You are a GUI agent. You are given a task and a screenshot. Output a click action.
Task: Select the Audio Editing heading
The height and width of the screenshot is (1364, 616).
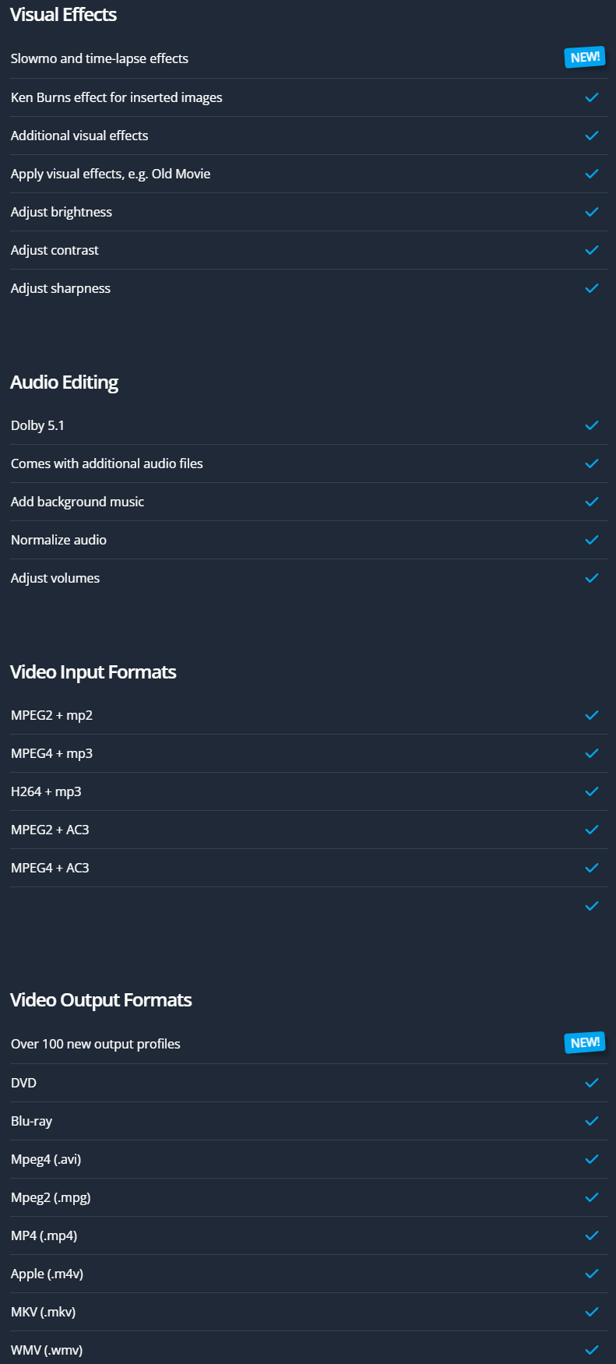pyautogui.click(x=65, y=382)
